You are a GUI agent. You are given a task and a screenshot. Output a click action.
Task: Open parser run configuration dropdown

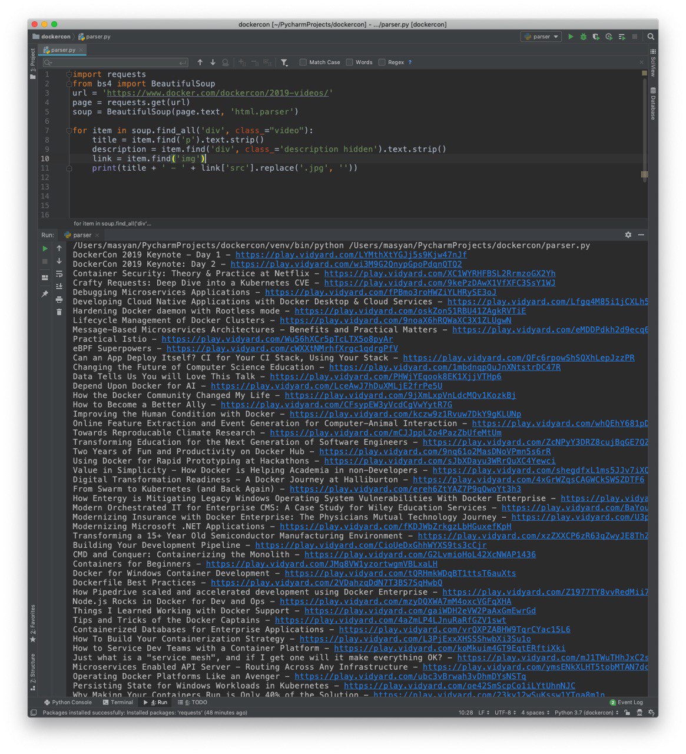tap(541, 37)
